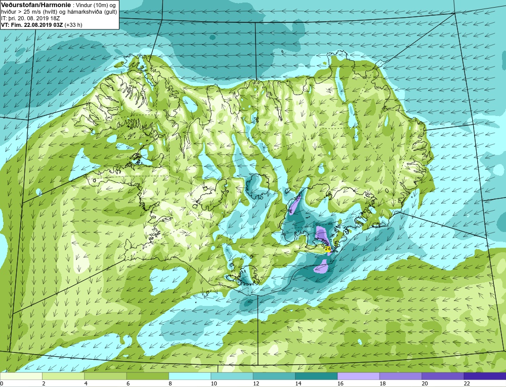Viewport: 506px width, 387px height.
Task: Click the legend scale label '16'
Action: [341, 383]
